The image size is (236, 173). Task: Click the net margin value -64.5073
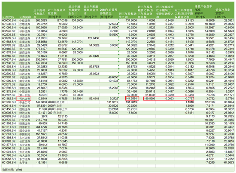click(x=229, y=162)
